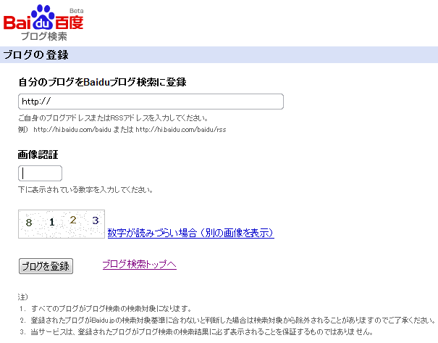Click the example URL text starting with 例)
Viewport: 438px width, 343px height.
pos(122,130)
